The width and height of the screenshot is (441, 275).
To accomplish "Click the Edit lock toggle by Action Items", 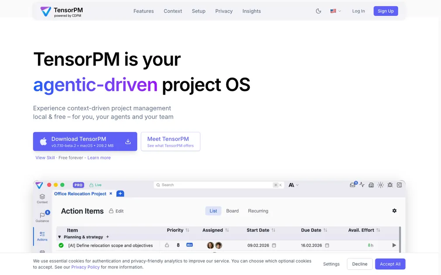I will pyautogui.click(x=116, y=211).
